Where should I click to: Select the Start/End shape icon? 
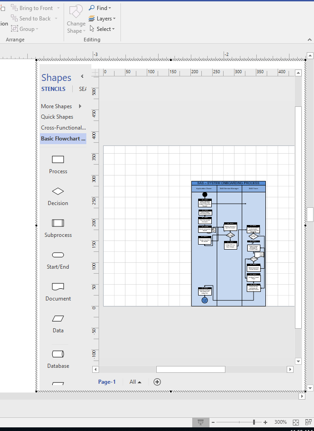(x=58, y=255)
